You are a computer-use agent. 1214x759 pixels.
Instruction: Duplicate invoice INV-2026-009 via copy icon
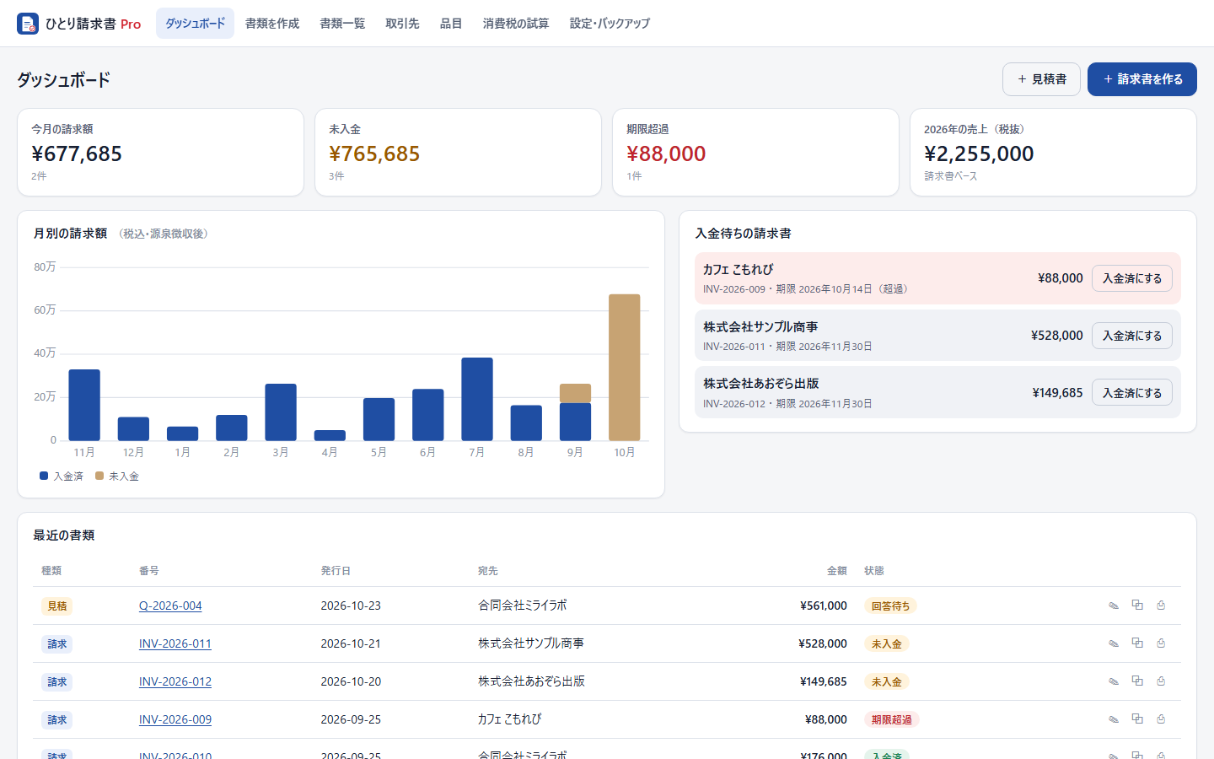coord(1137,719)
